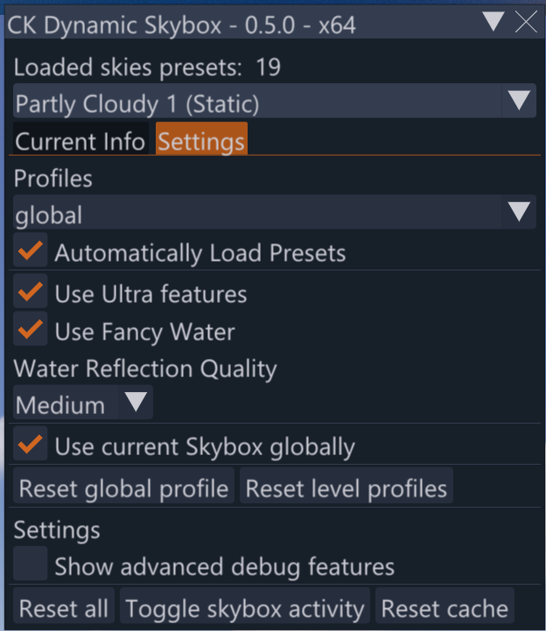Toggle the Use Fancy Water checkbox

click(x=31, y=331)
